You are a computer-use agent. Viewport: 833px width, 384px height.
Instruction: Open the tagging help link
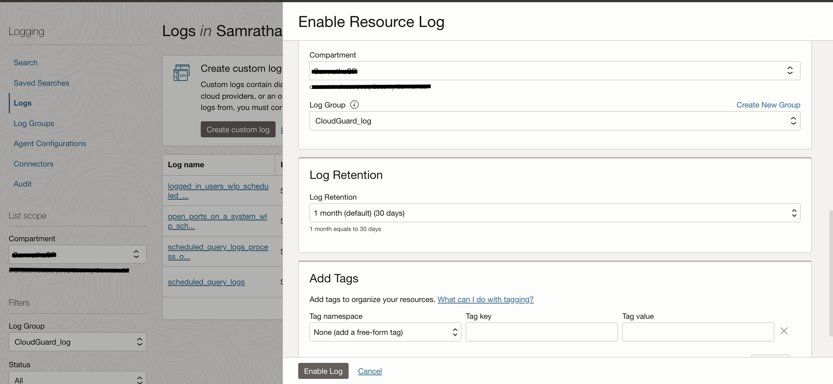coord(485,299)
